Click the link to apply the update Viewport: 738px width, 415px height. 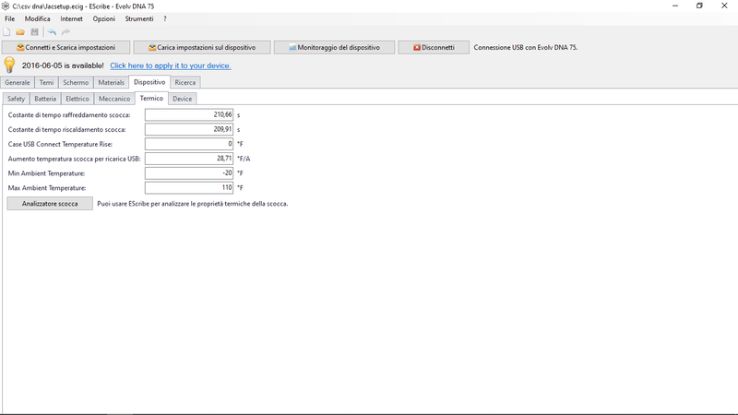(x=171, y=65)
